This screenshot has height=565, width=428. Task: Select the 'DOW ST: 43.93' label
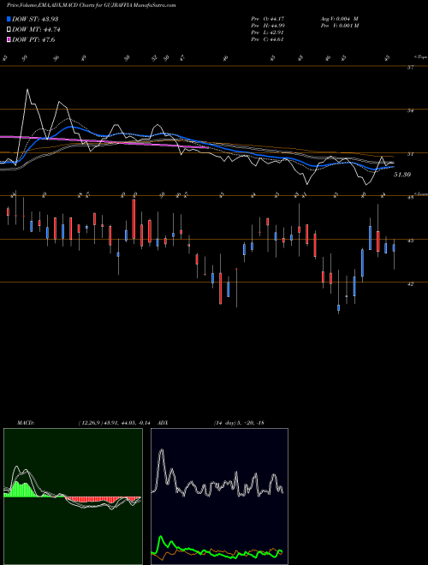(x=35, y=19)
